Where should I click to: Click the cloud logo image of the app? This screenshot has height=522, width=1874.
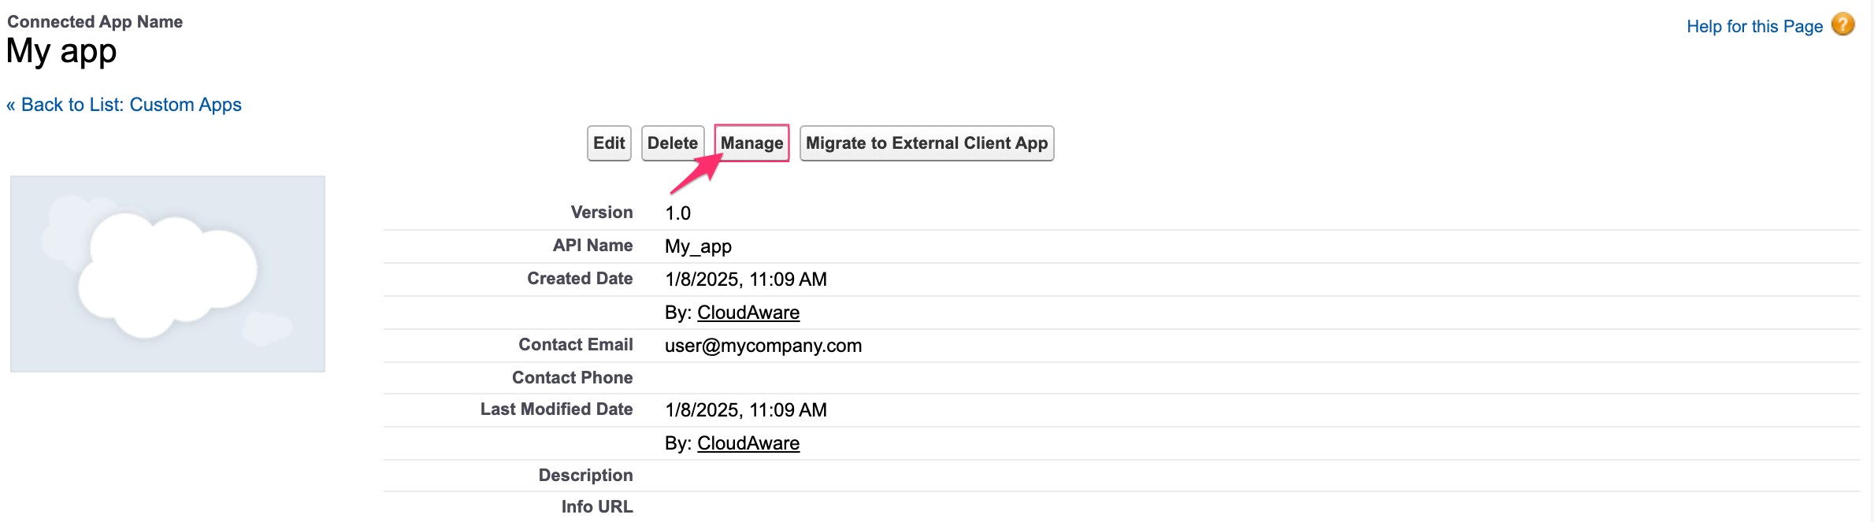coord(168,274)
